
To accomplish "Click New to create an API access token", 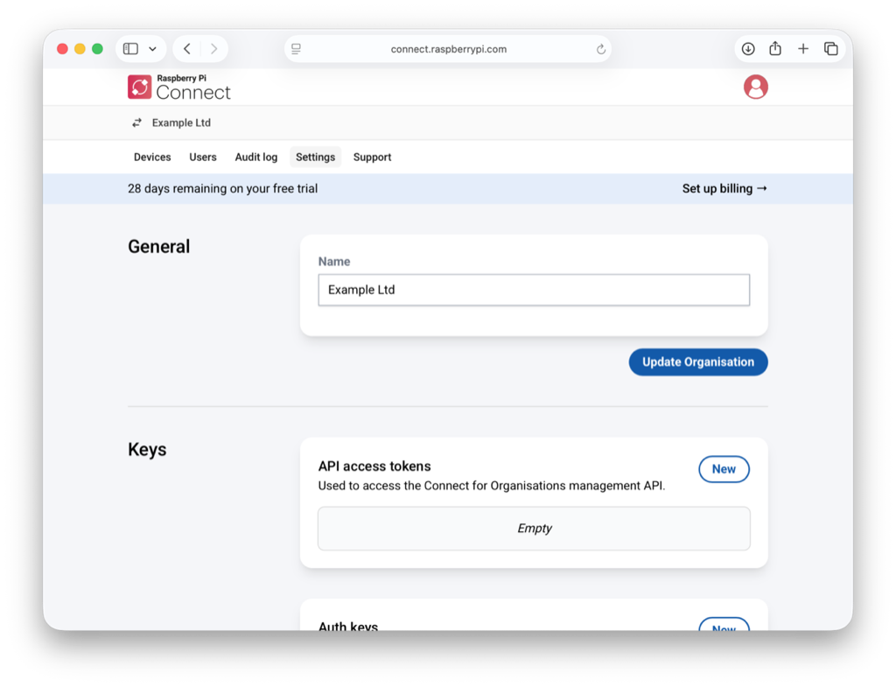I will click(x=724, y=469).
